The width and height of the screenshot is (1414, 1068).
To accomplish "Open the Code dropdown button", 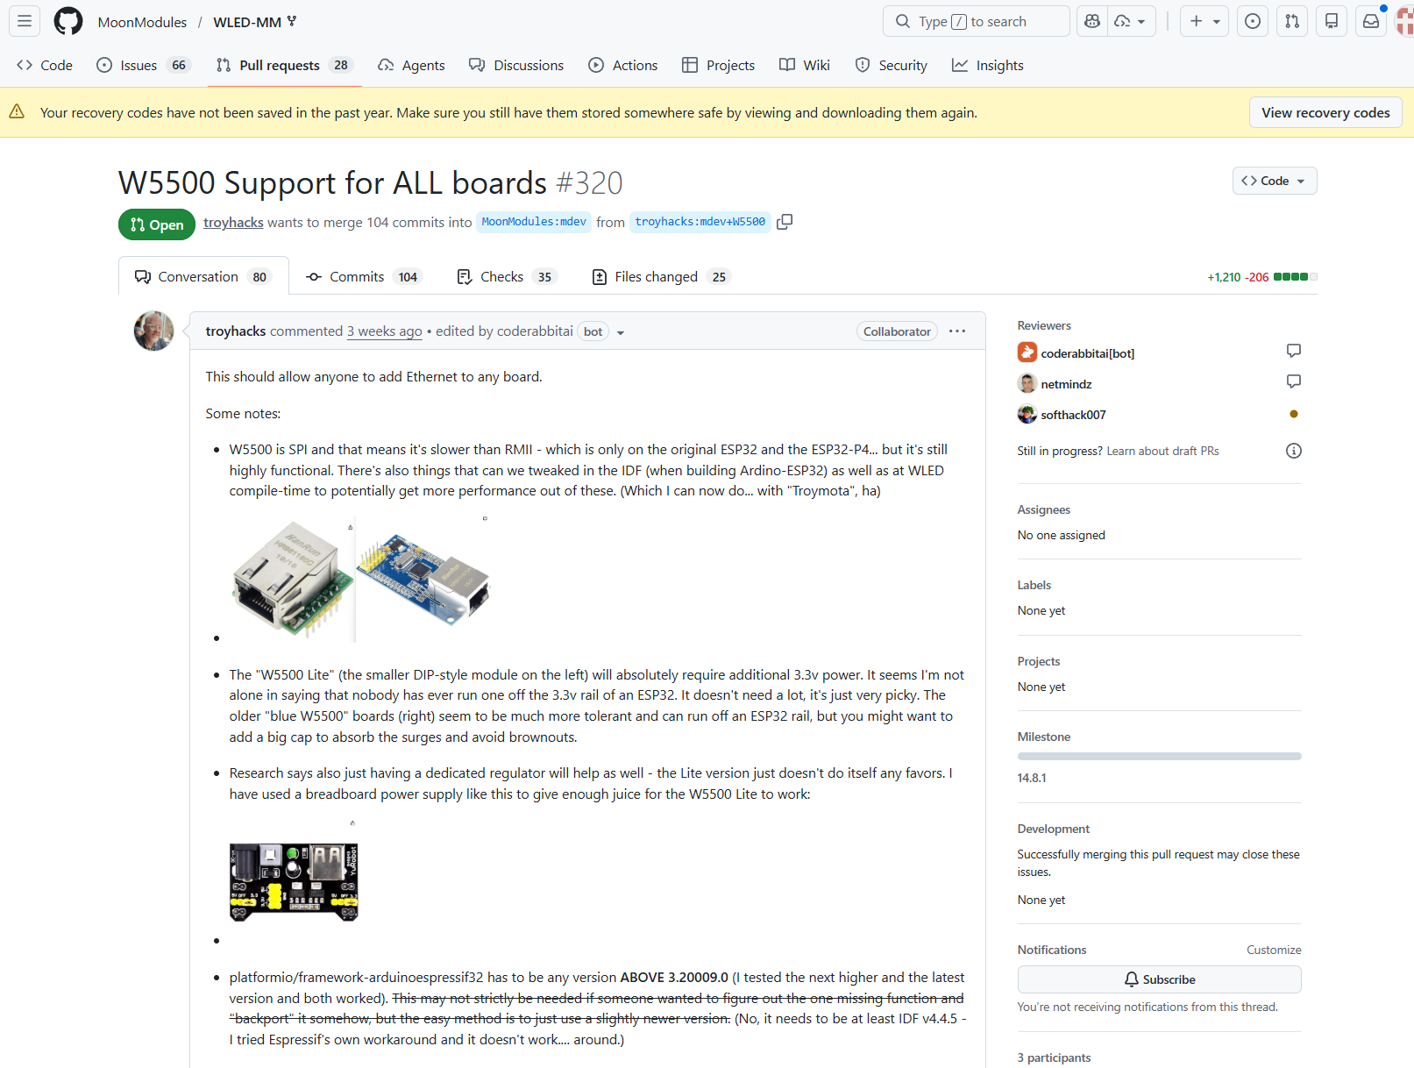I will tap(1275, 181).
